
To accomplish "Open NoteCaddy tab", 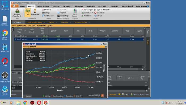I will click(102, 6).
